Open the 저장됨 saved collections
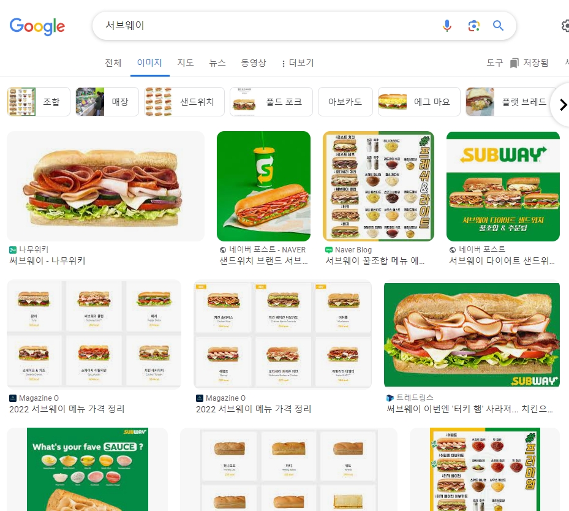569x511 pixels. click(x=530, y=63)
